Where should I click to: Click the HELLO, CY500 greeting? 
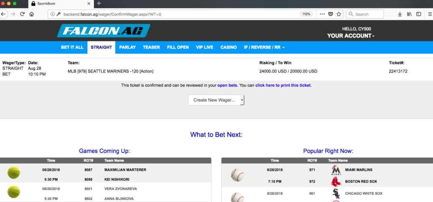click(356, 29)
